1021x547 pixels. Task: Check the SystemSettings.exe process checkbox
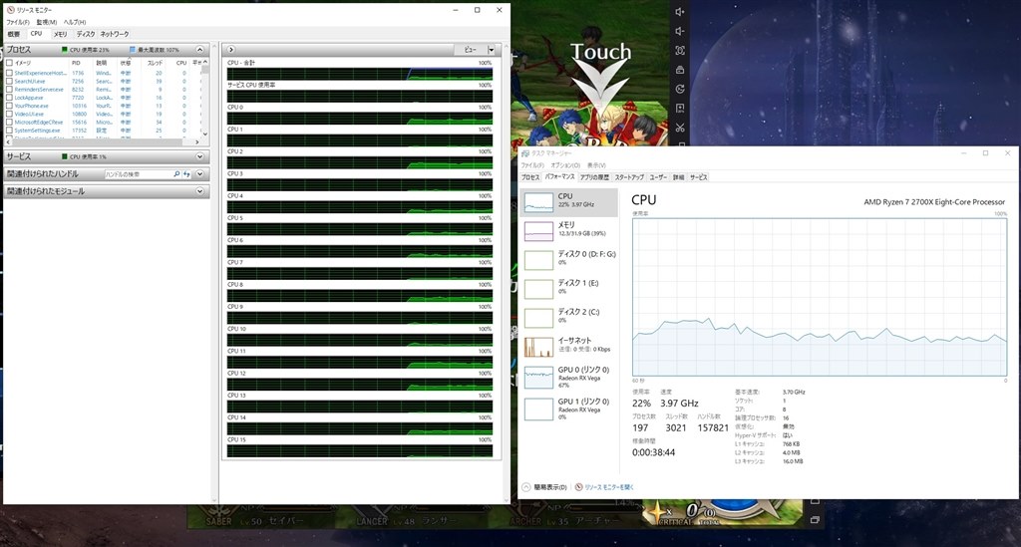click(10, 131)
